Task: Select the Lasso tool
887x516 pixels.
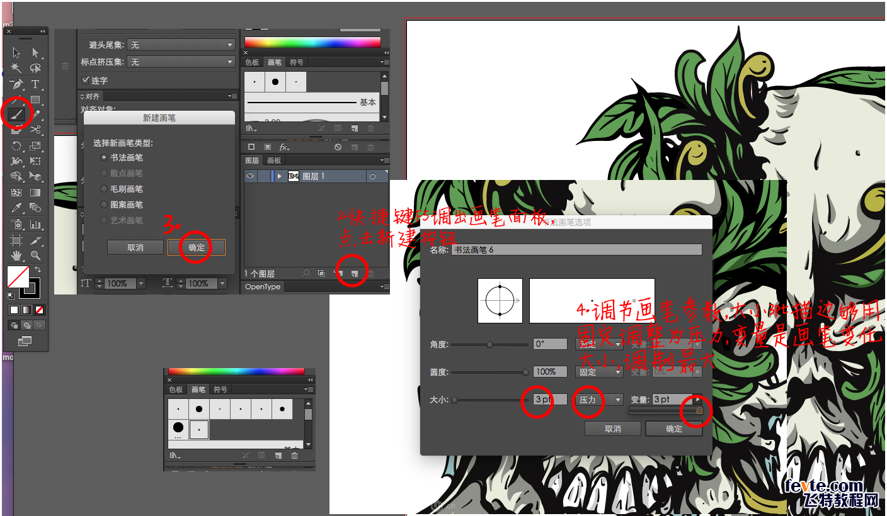Action: (x=35, y=68)
